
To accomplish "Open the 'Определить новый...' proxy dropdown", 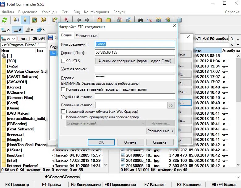I will tap(106, 123).
